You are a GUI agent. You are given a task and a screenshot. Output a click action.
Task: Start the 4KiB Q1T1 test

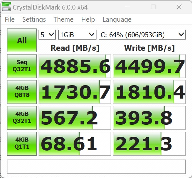(x=22, y=144)
